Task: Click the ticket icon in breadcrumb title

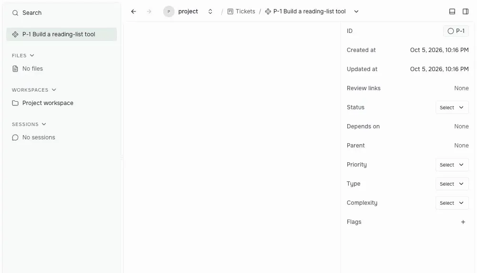Action: (x=268, y=11)
